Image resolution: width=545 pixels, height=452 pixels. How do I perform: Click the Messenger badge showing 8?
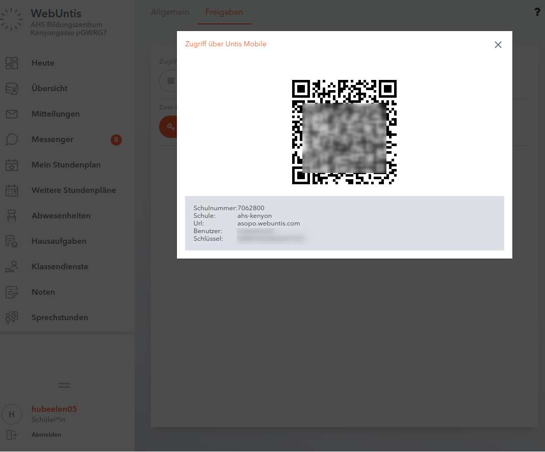coord(116,140)
